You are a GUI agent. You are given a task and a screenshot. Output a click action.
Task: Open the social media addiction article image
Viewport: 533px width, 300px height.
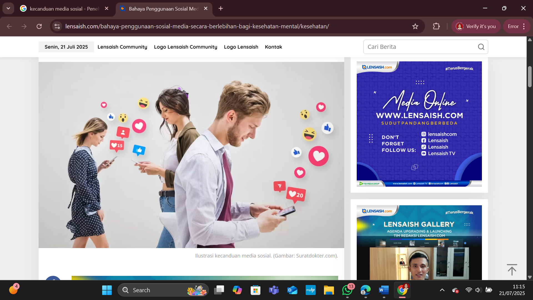pyautogui.click(x=191, y=155)
